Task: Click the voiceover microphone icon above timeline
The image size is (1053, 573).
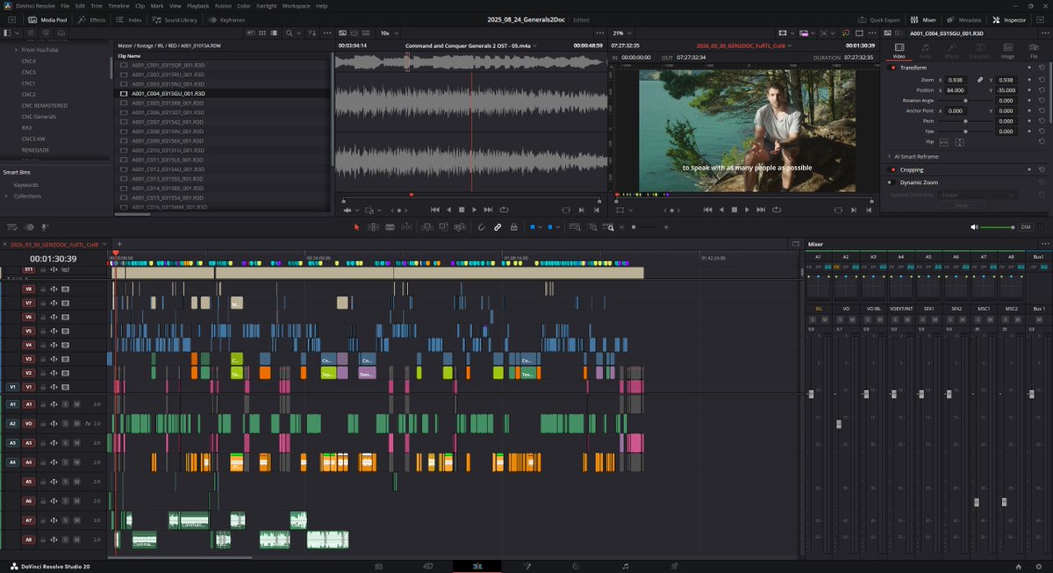Action: tap(45, 227)
